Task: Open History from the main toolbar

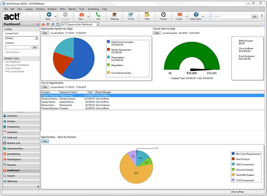Action: pyautogui.click(x=163, y=15)
